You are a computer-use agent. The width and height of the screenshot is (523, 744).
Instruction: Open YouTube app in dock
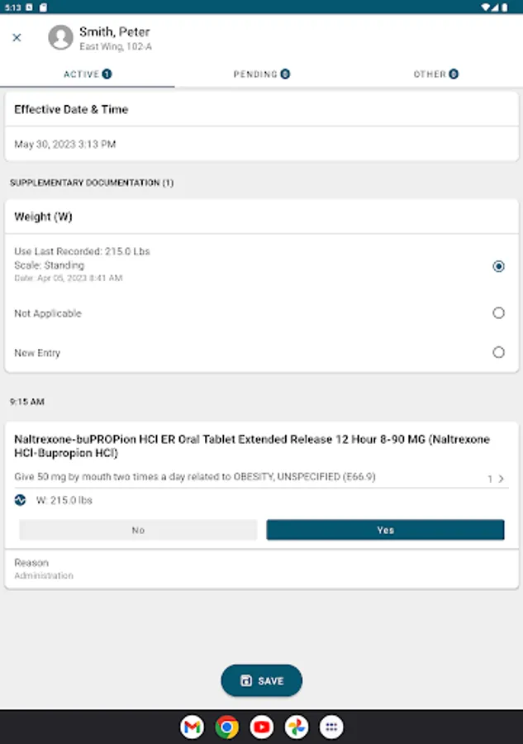(x=262, y=727)
